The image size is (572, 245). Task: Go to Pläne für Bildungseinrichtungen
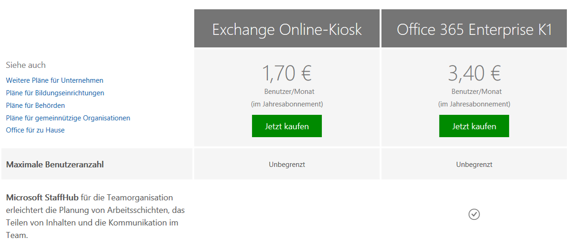point(55,93)
